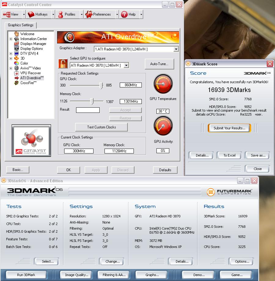Viewport: 275px width, 281px height.
Task: Click Submit Your Results button
Action: point(229,128)
